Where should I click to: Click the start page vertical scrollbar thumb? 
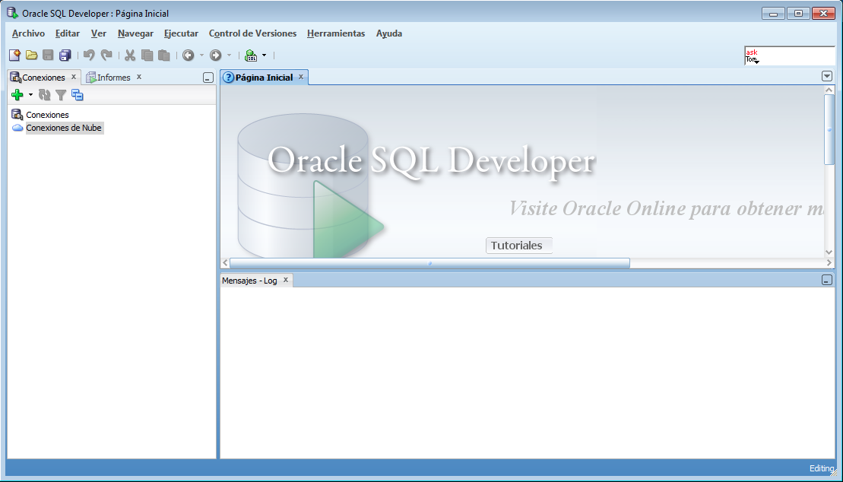coord(829,130)
